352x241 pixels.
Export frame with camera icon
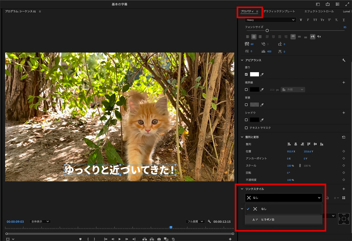click(x=159, y=239)
